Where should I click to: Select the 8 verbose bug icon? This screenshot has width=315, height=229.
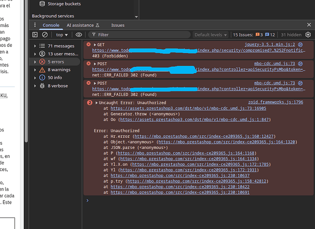(42, 86)
